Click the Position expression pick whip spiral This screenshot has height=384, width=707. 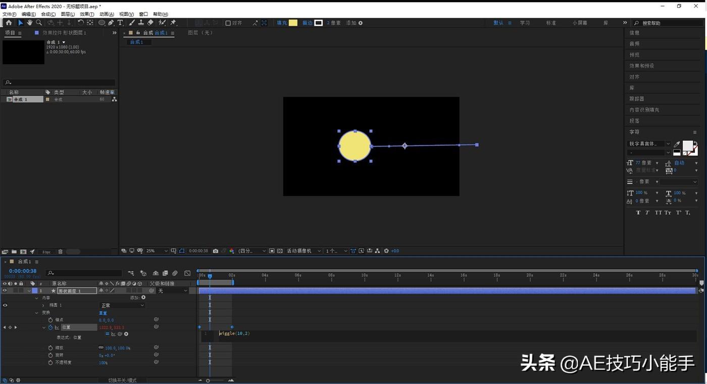click(x=120, y=334)
